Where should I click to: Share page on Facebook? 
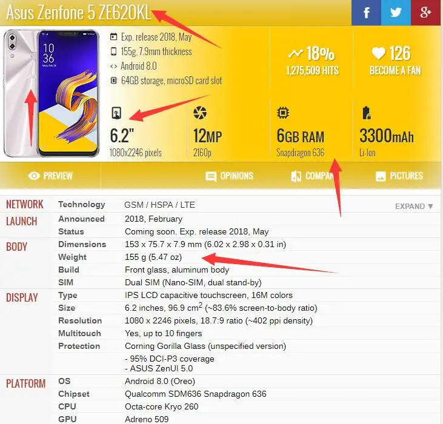click(x=366, y=13)
